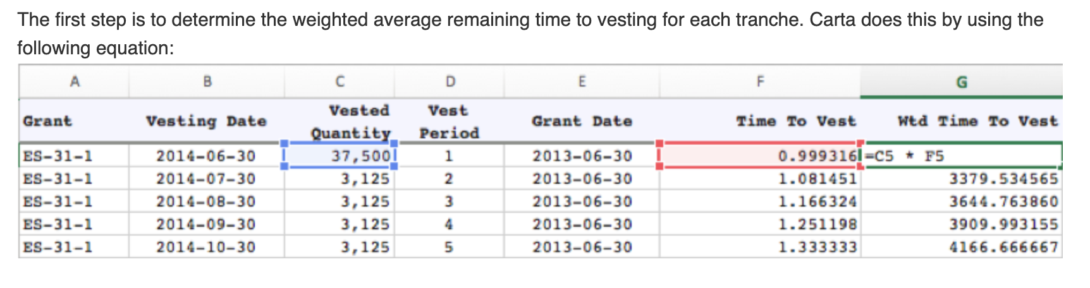Select column B header

coord(207,81)
